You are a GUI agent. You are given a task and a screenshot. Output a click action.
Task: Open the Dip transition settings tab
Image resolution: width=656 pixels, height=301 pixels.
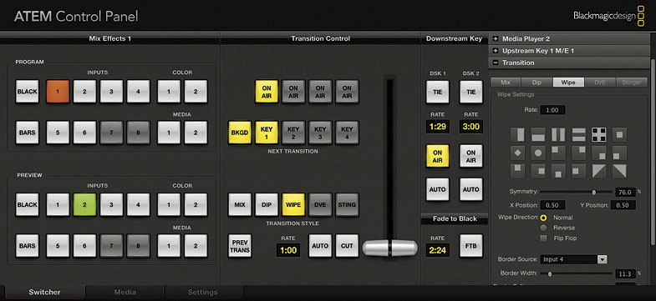point(536,83)
